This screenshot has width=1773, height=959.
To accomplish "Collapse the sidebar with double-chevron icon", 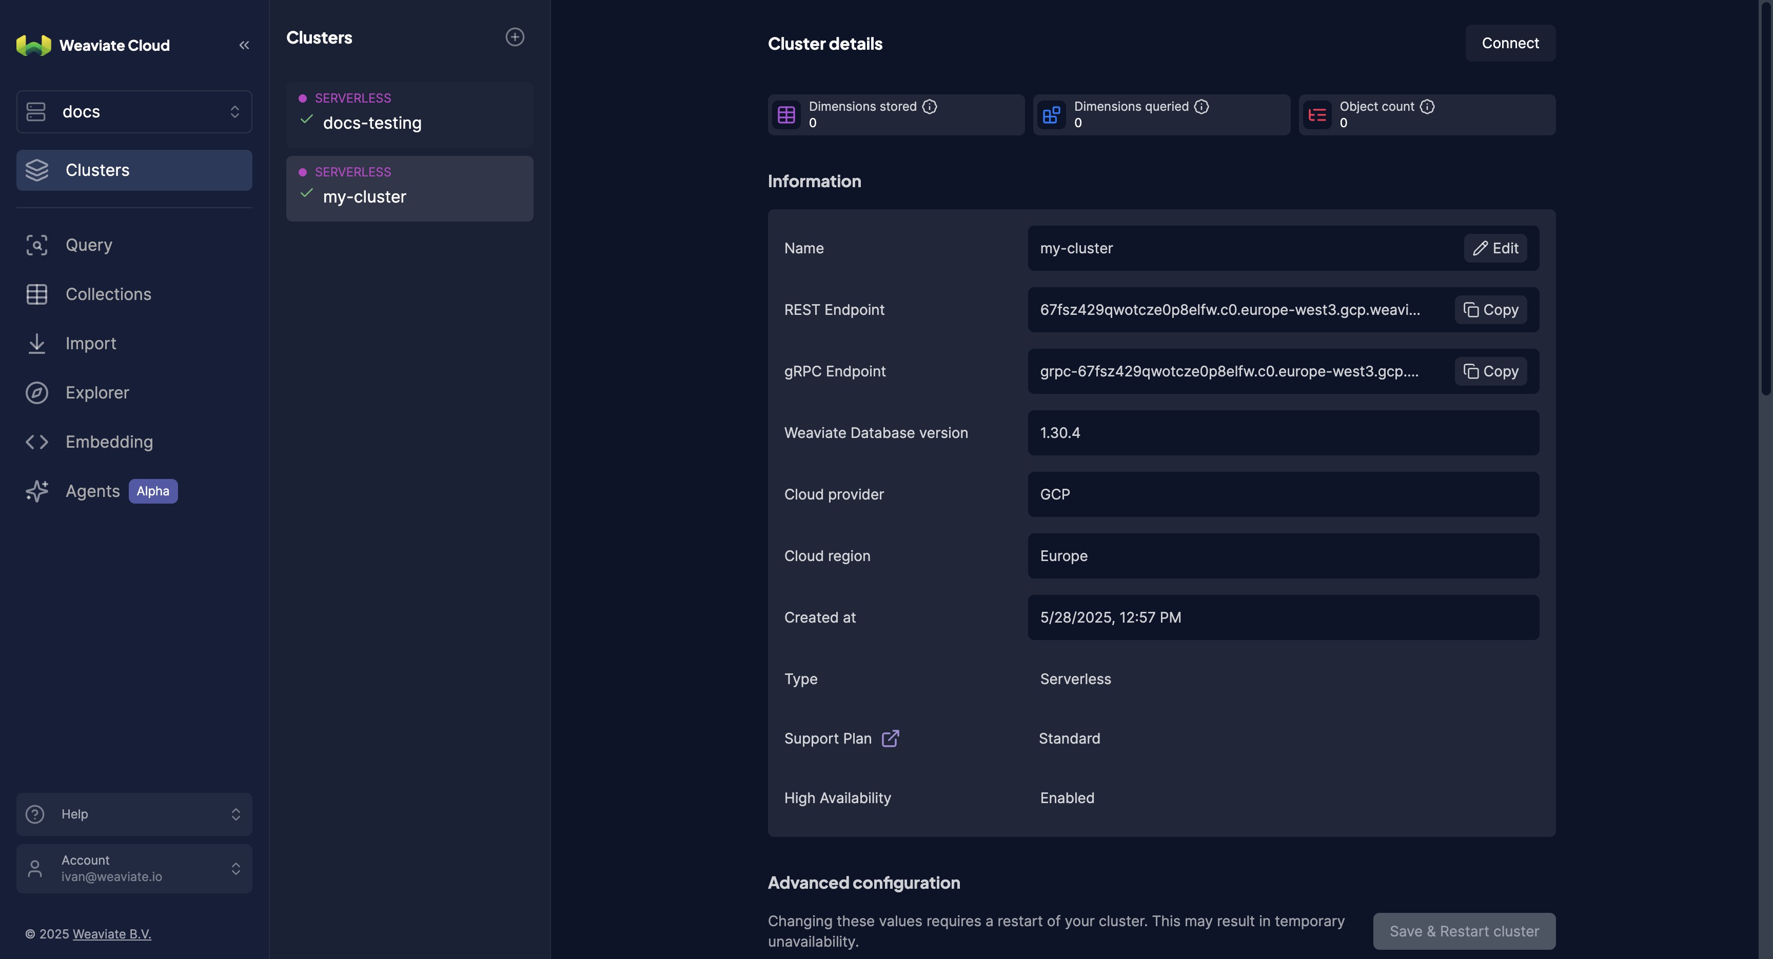I will [244, 46].
